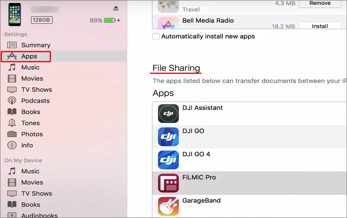This screenshot has height=218, width=347.
Task: Select the Apps icon in Settings
Action: pos(12,56)
